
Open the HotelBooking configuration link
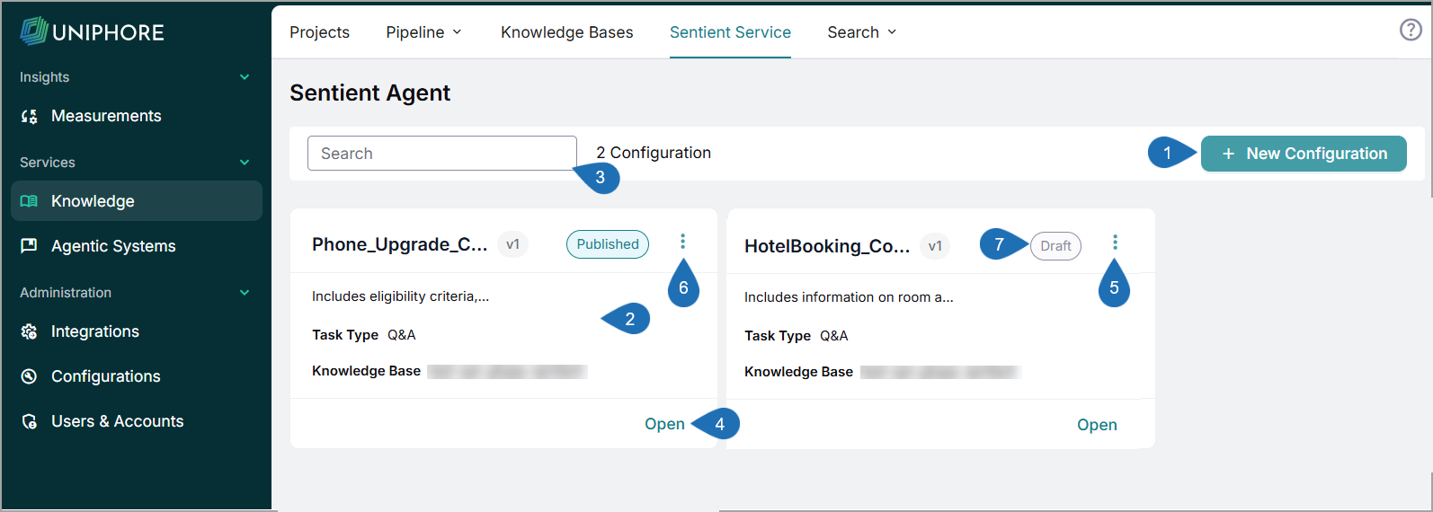pos(1097,425)
